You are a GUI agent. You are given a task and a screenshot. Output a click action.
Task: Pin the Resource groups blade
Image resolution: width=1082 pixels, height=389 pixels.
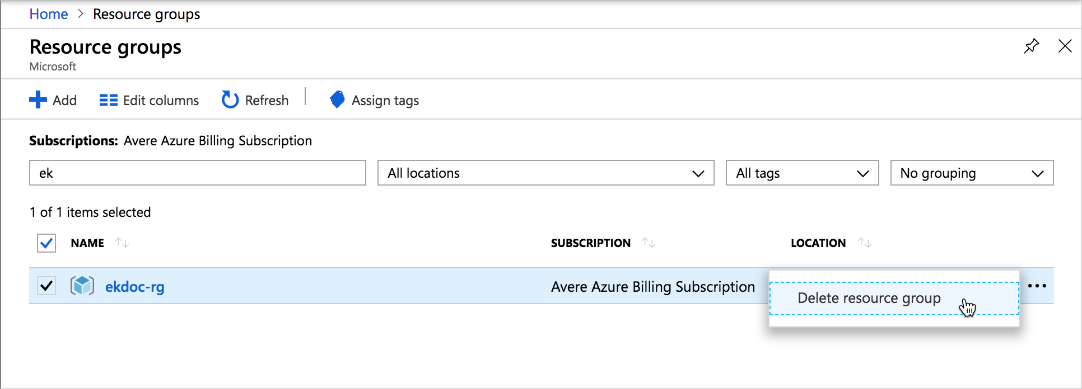click(x=1031, y=46)
